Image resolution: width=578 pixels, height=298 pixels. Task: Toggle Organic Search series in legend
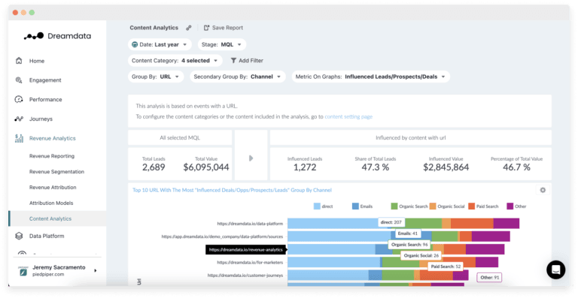409,206
